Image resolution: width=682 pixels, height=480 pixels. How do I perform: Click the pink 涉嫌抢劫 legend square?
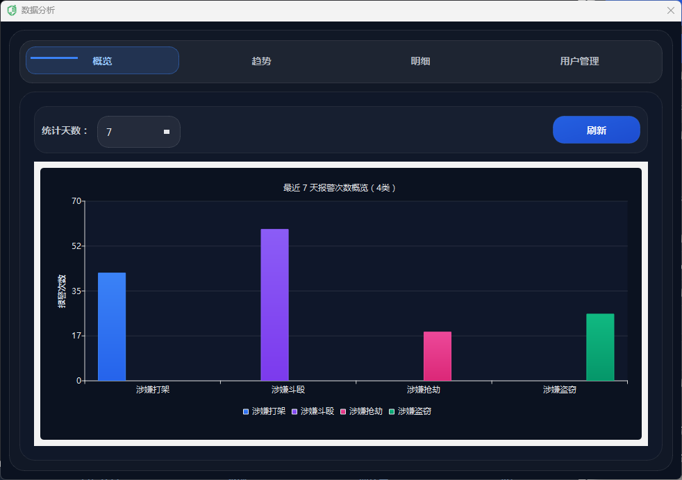[x=343, y=411]
